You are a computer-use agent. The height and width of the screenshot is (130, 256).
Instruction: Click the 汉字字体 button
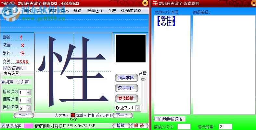[x=126, y=88]
